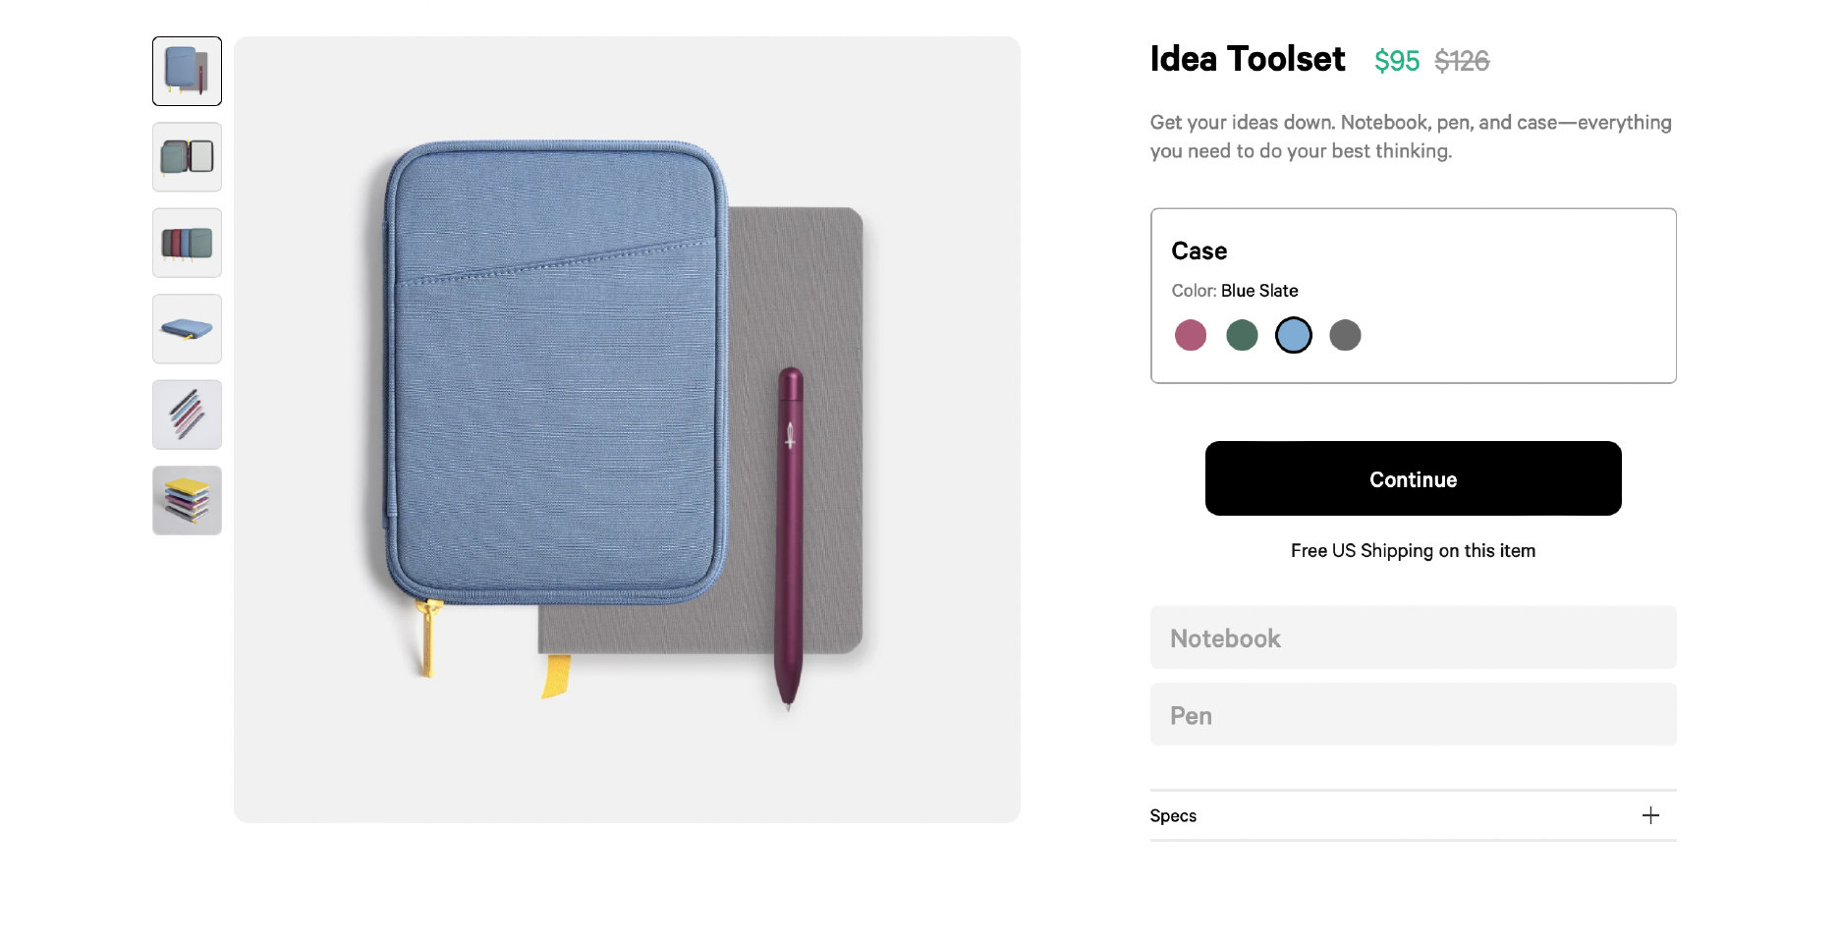Select the Blue Slate color swatch
This screenshot has height=943, width=1840.
[x=1293, y=335]
